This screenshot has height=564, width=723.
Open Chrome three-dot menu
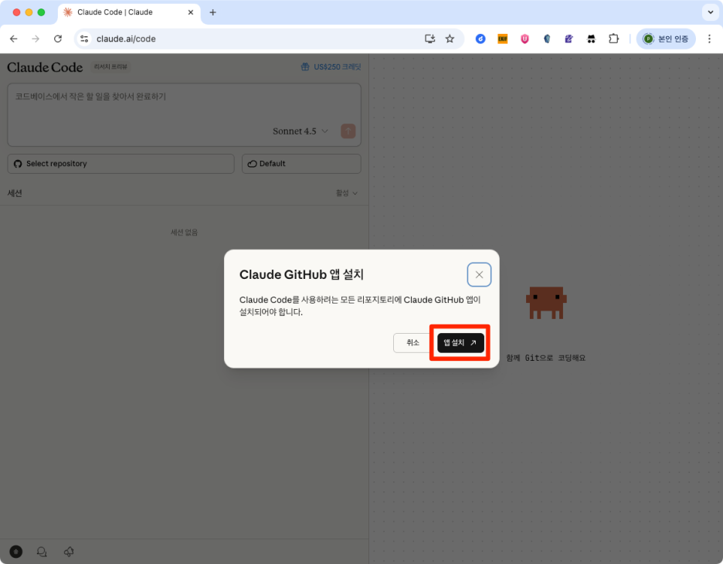point(709,39)
